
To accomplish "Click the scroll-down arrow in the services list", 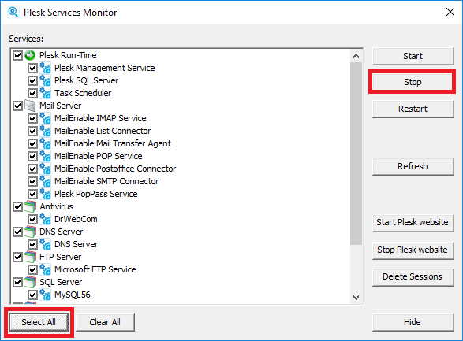I will (x=356, y=298).
